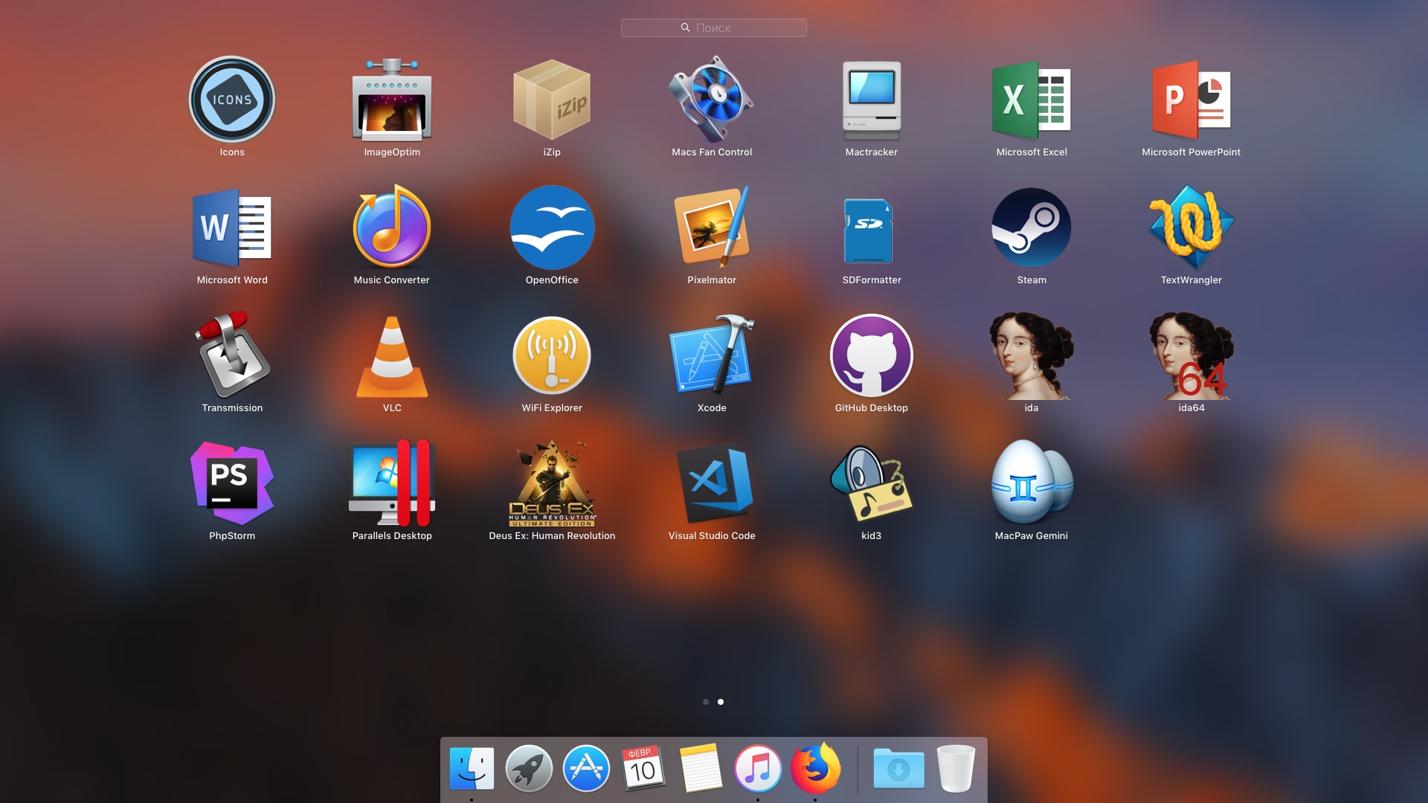Launch kid3 tag editor

[x=872, y=483]
